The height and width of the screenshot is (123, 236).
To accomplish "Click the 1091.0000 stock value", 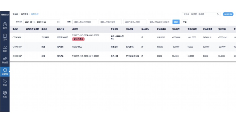I will pos(192,37).
